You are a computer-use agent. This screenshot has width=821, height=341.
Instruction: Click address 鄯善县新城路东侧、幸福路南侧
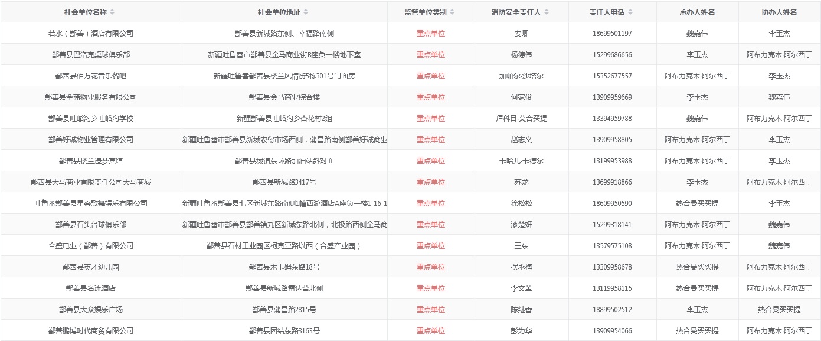coord(284,34)
